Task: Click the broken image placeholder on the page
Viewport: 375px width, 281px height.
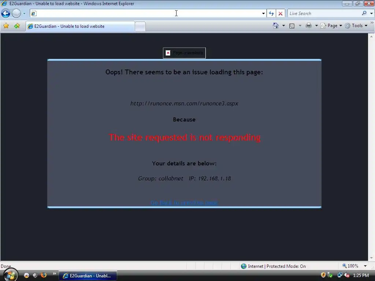Action: tap(184, 53)
